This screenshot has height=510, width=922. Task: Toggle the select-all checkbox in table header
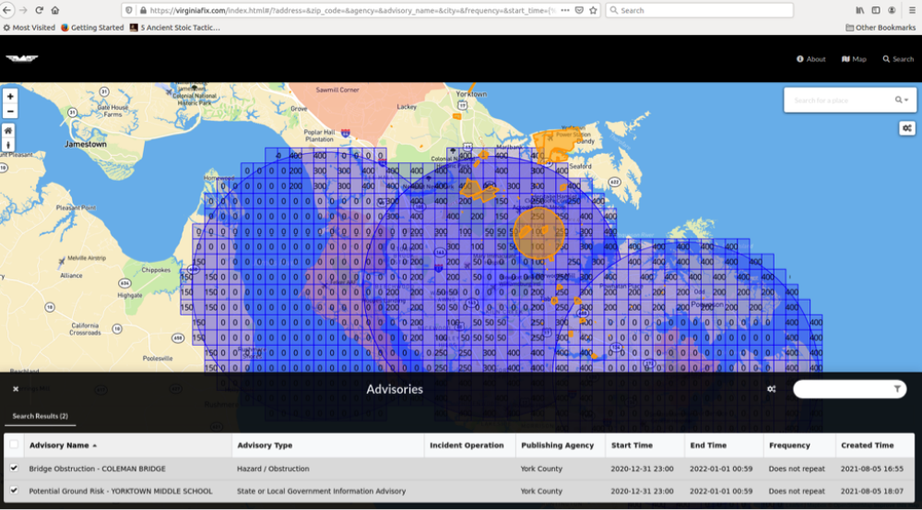pos(14,445)
